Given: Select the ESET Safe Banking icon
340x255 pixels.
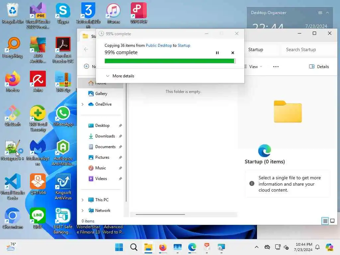Looking at the screenshot, I should 63,221.
